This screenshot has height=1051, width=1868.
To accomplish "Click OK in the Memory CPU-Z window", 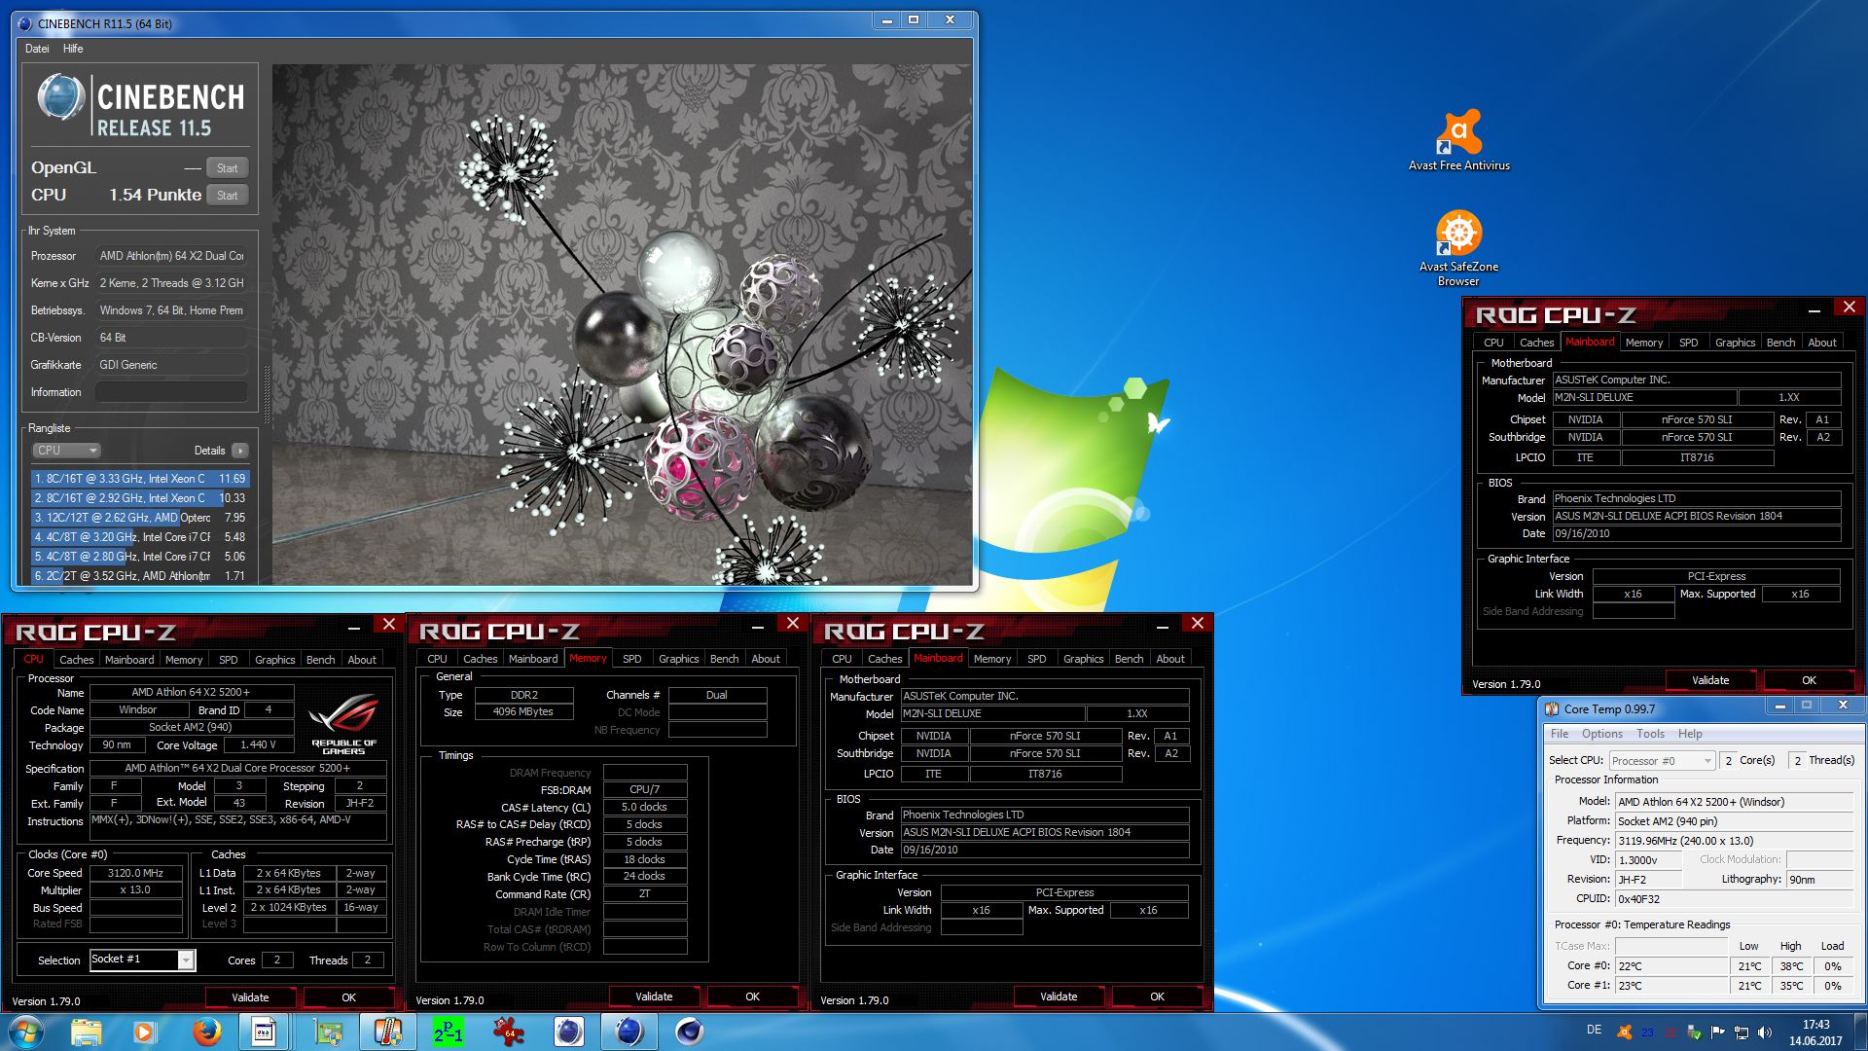I will [x=752, y=997].
